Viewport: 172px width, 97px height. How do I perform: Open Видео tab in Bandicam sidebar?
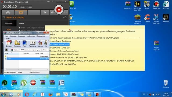(x=9, y=30)
